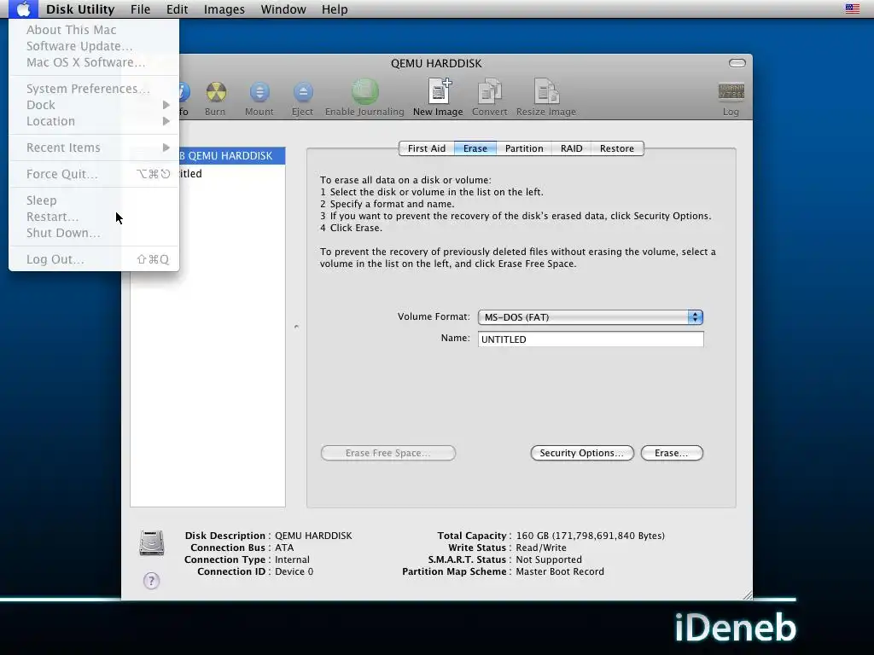874x655 pixels.
Task: Open the Window menu
Action: [x=283, y=9]
